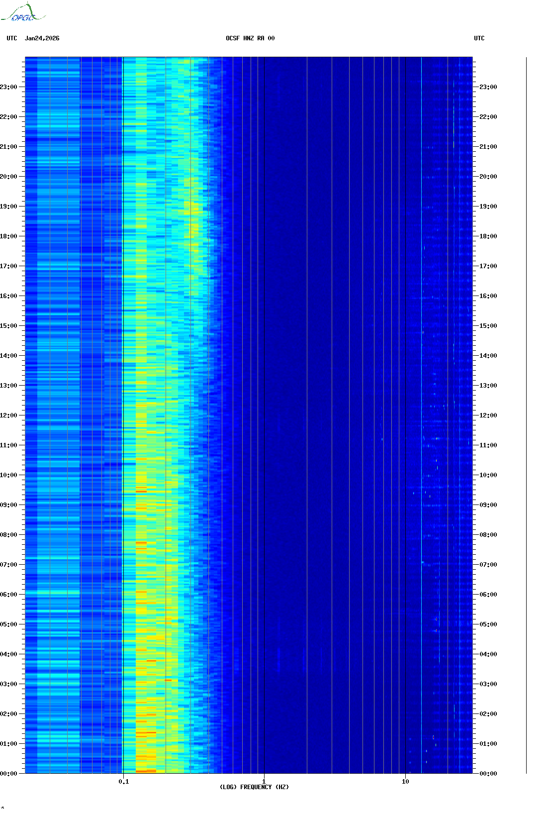Click the left 22:00 time label
This screenshot has height=813, width=548.
[8, 117]
